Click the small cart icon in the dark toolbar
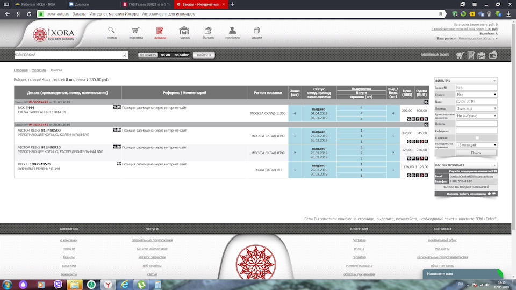The width and height of the screenshot is (516, 290). tap(460, 55)
